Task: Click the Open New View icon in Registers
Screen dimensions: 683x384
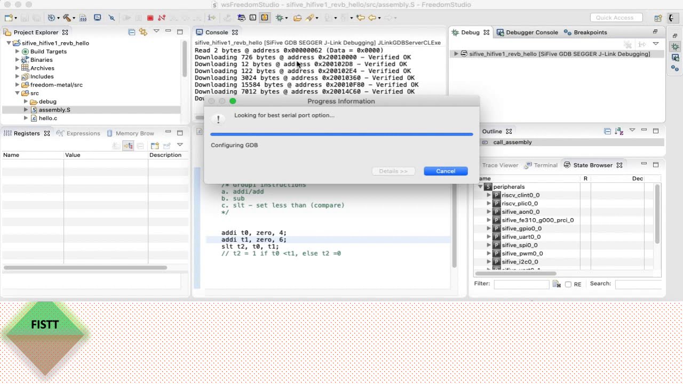Action: 155,146
